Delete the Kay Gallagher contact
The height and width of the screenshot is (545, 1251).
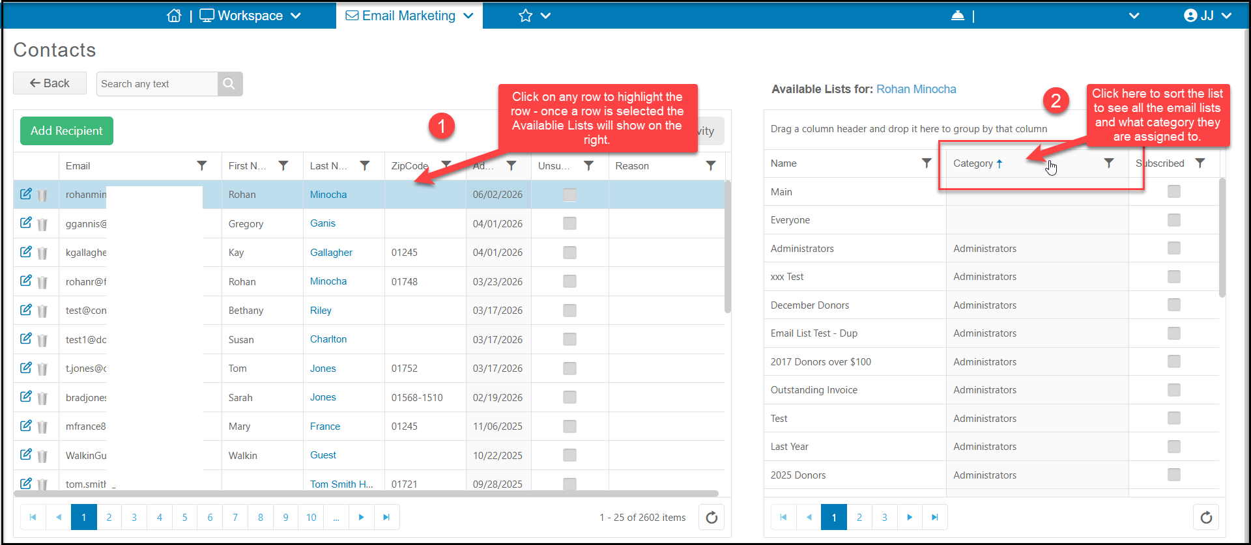click(42, 253)
